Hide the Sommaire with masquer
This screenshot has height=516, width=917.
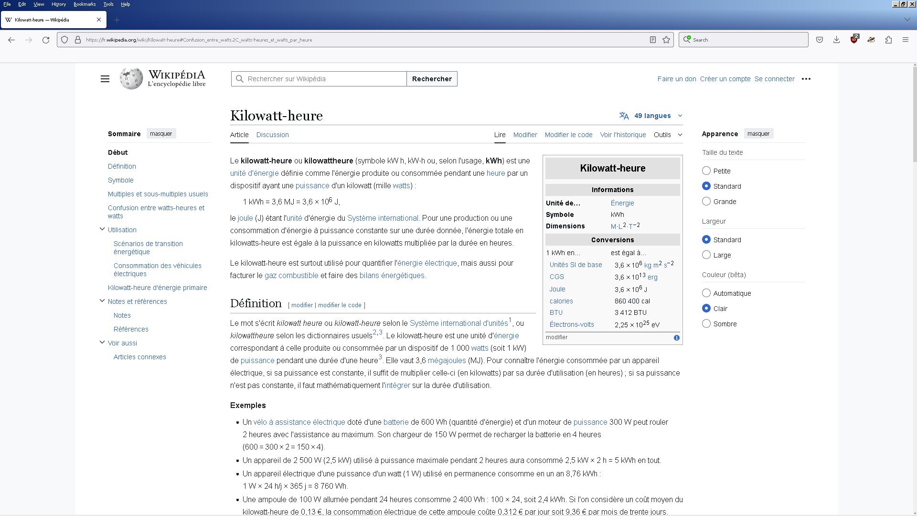(161, 134)
